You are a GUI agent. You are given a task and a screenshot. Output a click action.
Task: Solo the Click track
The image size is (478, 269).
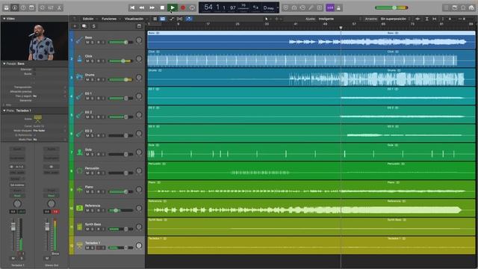(x=93, y=61)
